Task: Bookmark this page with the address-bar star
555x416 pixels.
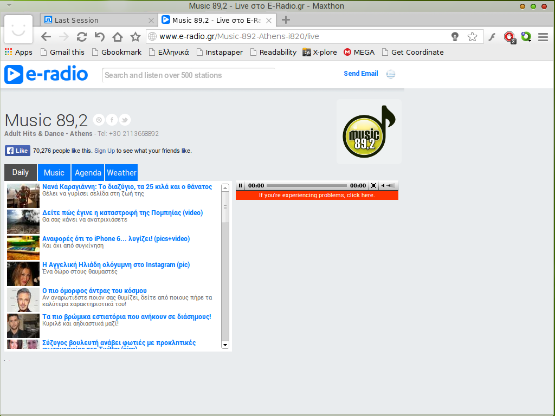Action: click(x=472, y=36)
